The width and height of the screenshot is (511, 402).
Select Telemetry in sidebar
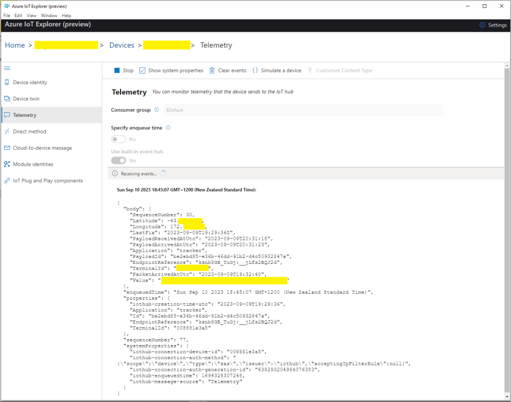pos(52,115)
